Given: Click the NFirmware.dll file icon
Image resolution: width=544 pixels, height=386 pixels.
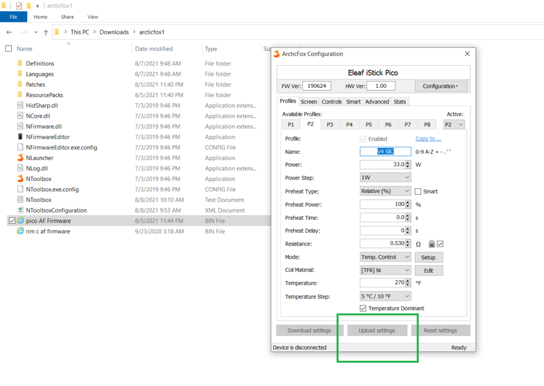Looking at the screenshot, I should [20, 126].
